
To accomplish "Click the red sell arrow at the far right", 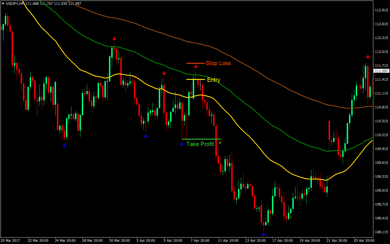I will tap(368, 57).
